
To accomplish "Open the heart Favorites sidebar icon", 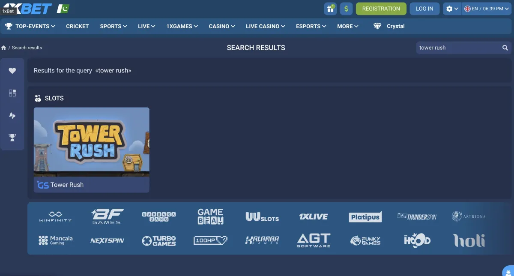I will [x=12, y=71].
